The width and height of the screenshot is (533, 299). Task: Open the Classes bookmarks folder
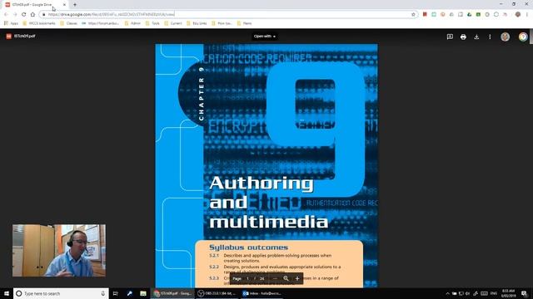68,23
